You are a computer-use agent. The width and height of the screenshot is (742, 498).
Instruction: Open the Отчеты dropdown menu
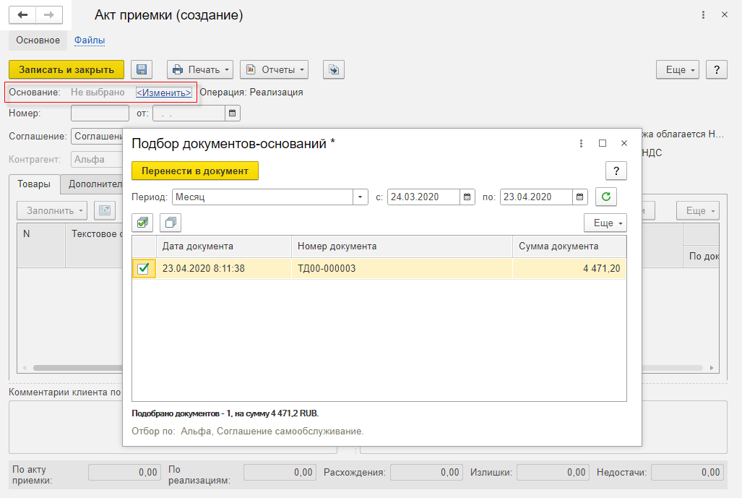click(x=274, y=69)
